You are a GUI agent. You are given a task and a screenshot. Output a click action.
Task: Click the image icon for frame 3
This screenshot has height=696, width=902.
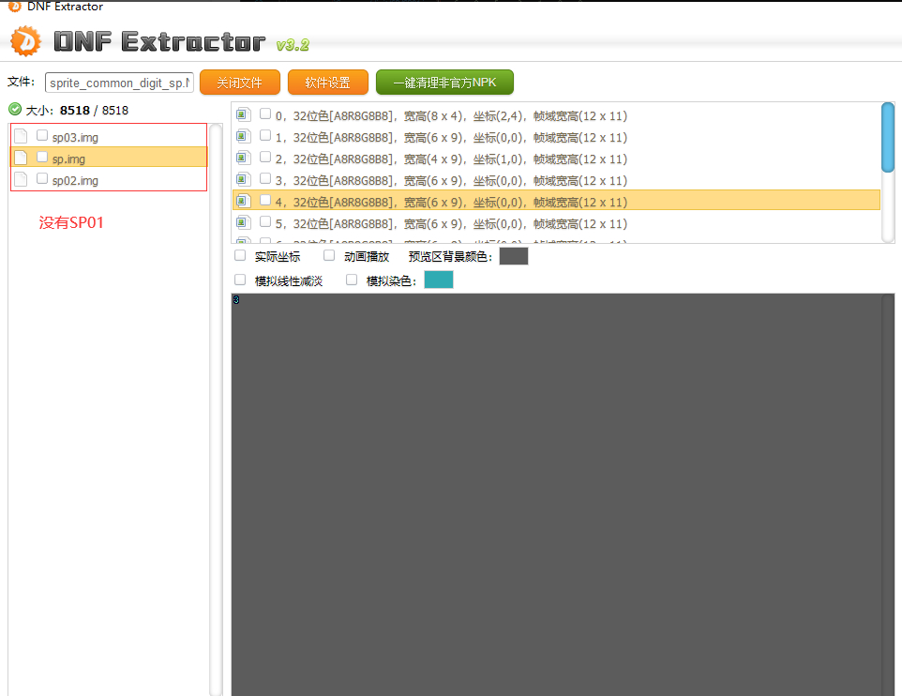(x=243, y=180)
